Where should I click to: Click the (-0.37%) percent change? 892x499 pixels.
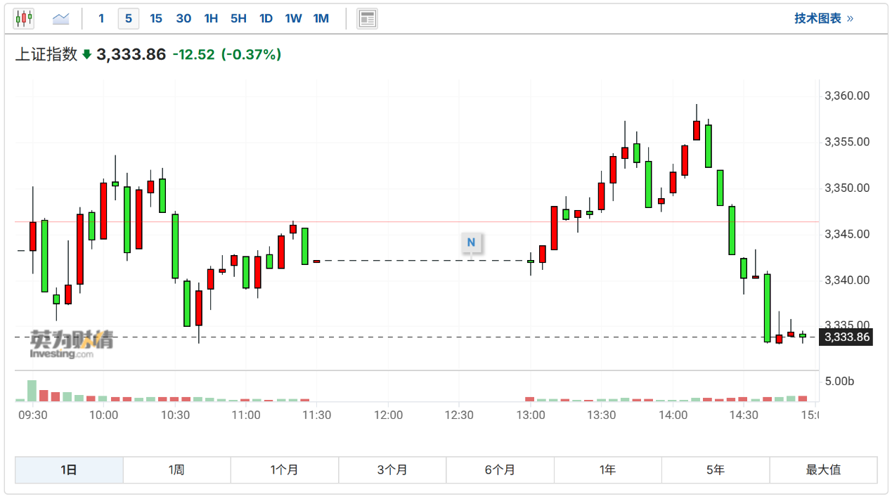click(251, 55)
